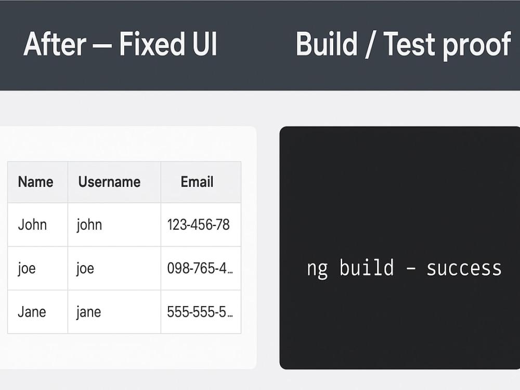Select the Jane name cell
Screen dimensions: 520x390
coord(37,311)
